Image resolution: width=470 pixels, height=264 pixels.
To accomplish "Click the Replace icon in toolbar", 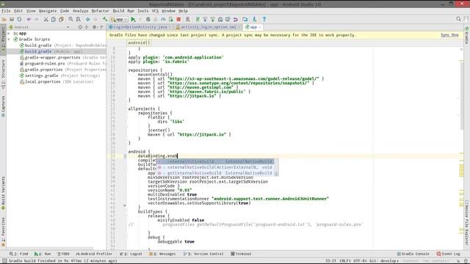I will pyautogui.click(x=79, y=20).
